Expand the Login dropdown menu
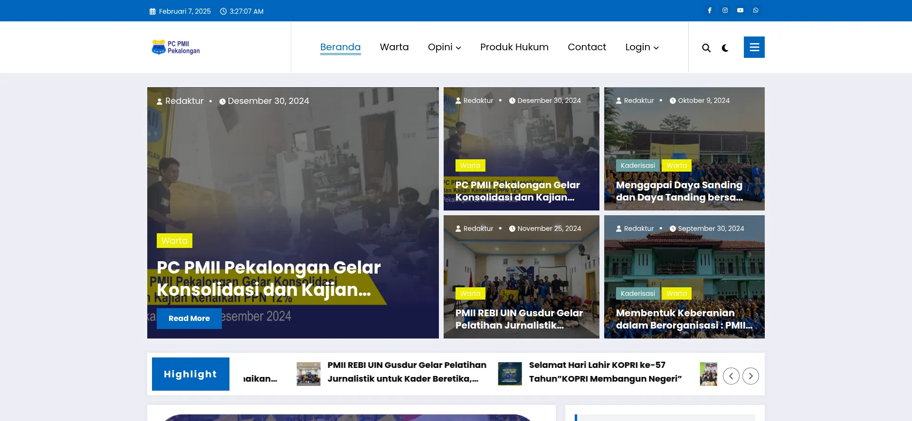 pyautogui.click(x=642, y=47)
